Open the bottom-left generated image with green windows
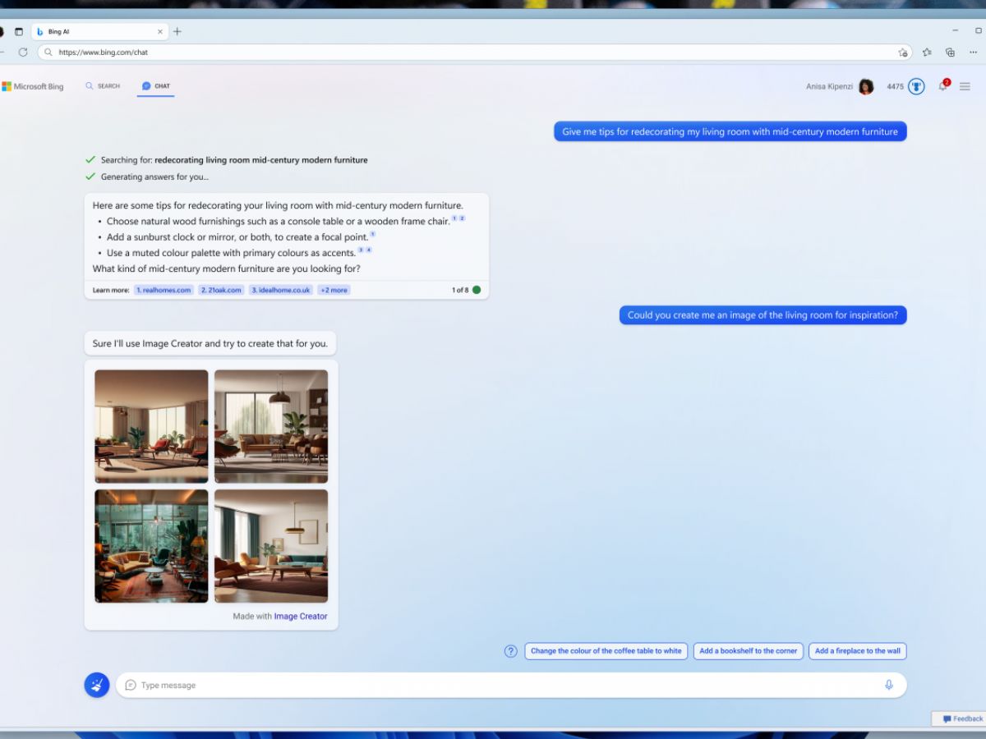 tap(151, 546)
